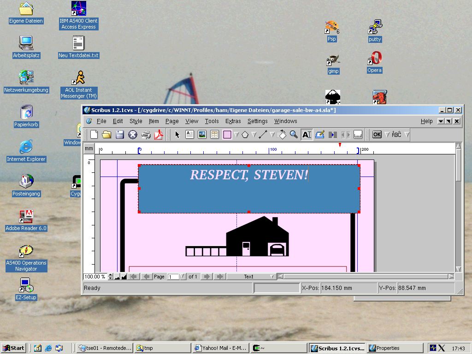Click the horizontal scrollbar track

point(364,277)
